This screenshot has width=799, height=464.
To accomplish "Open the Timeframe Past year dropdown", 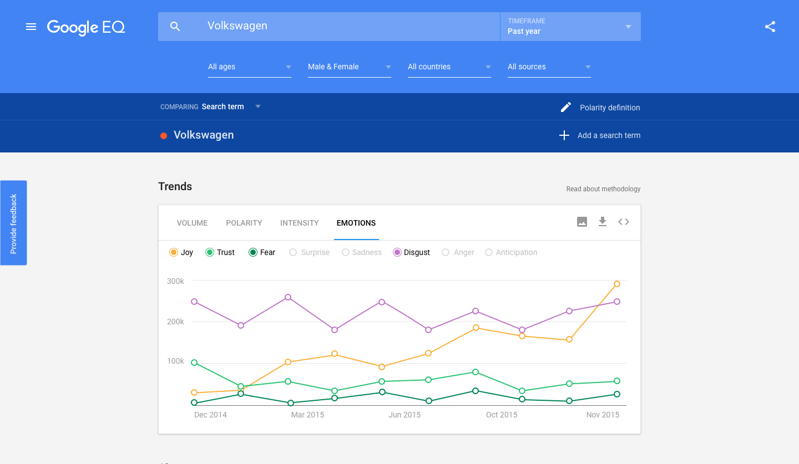I will [570, 27].
